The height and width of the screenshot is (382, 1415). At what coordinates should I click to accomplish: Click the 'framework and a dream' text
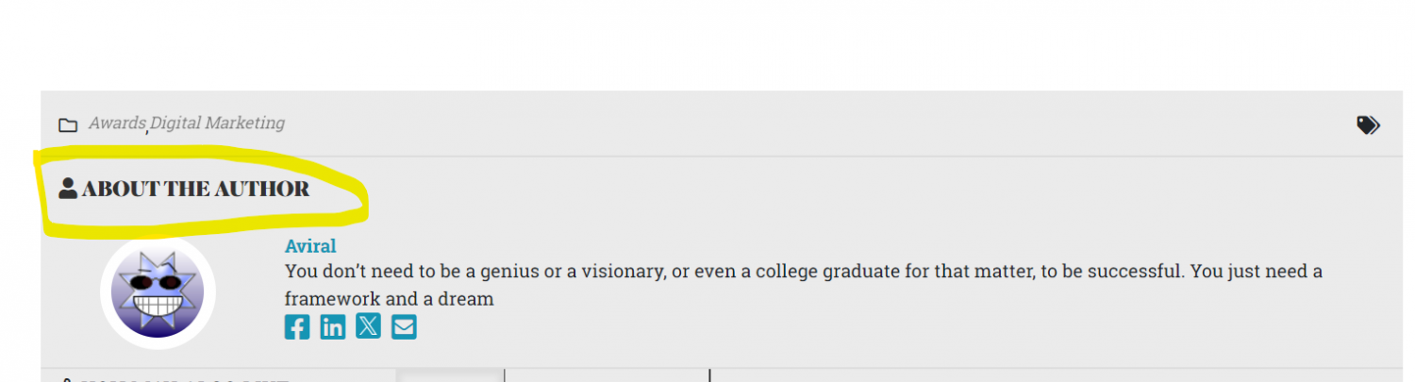[390, 299]
